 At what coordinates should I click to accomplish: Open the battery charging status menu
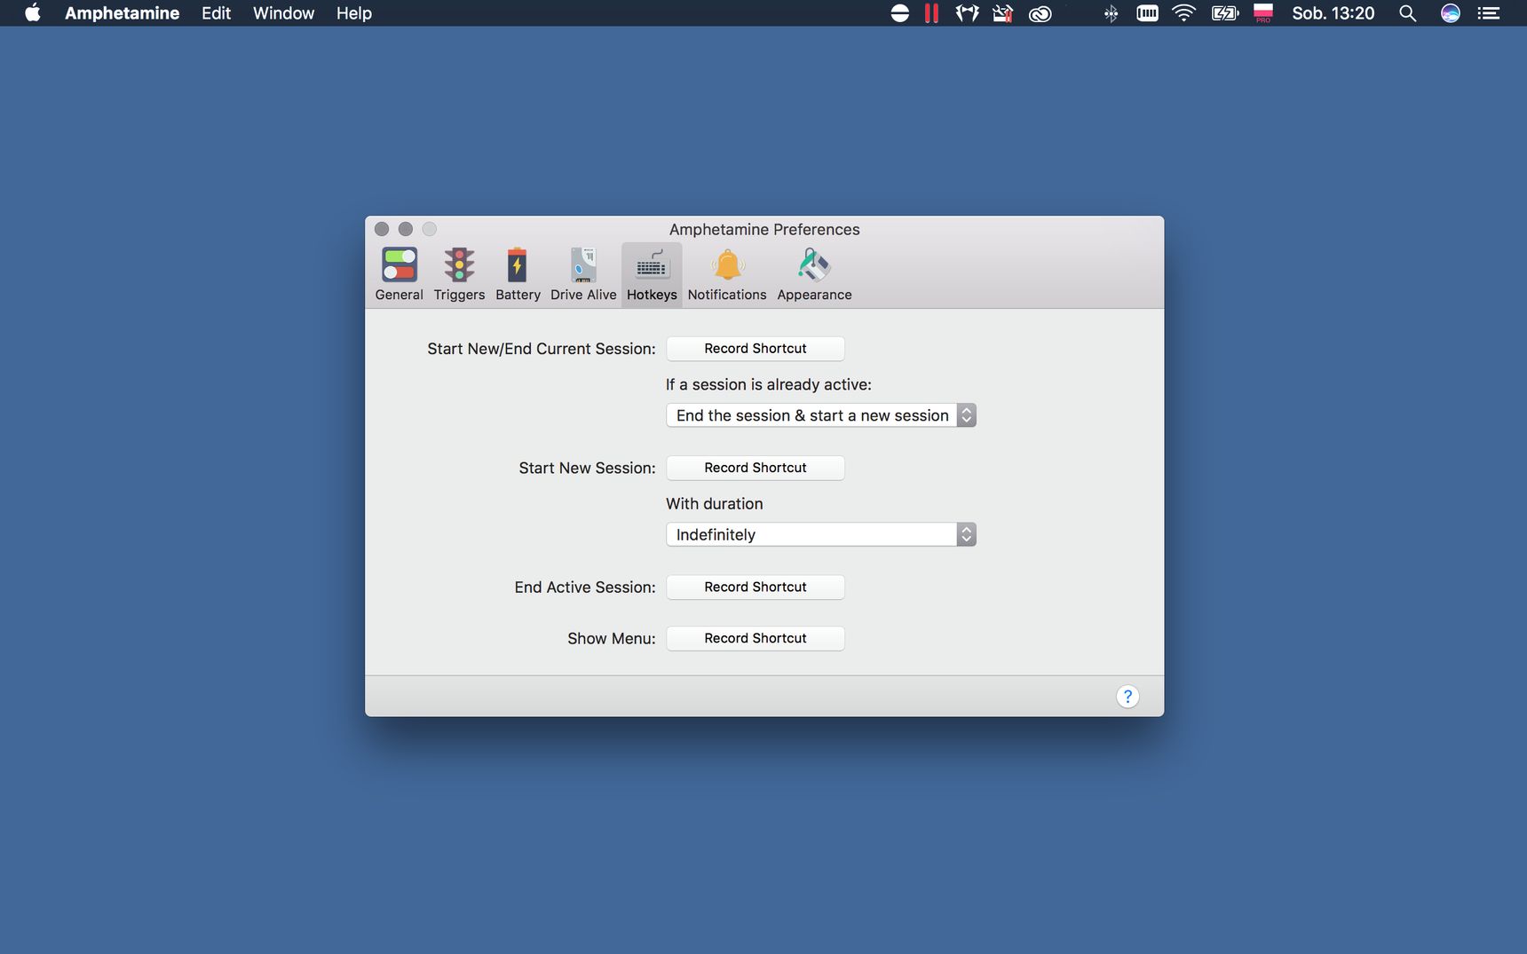pos(1225,13)
